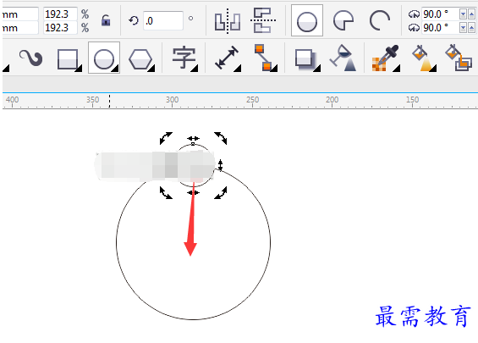Click the upper scale 192.3 percent field
Viewport: 478px width, 343px height.
coord(60,14)
